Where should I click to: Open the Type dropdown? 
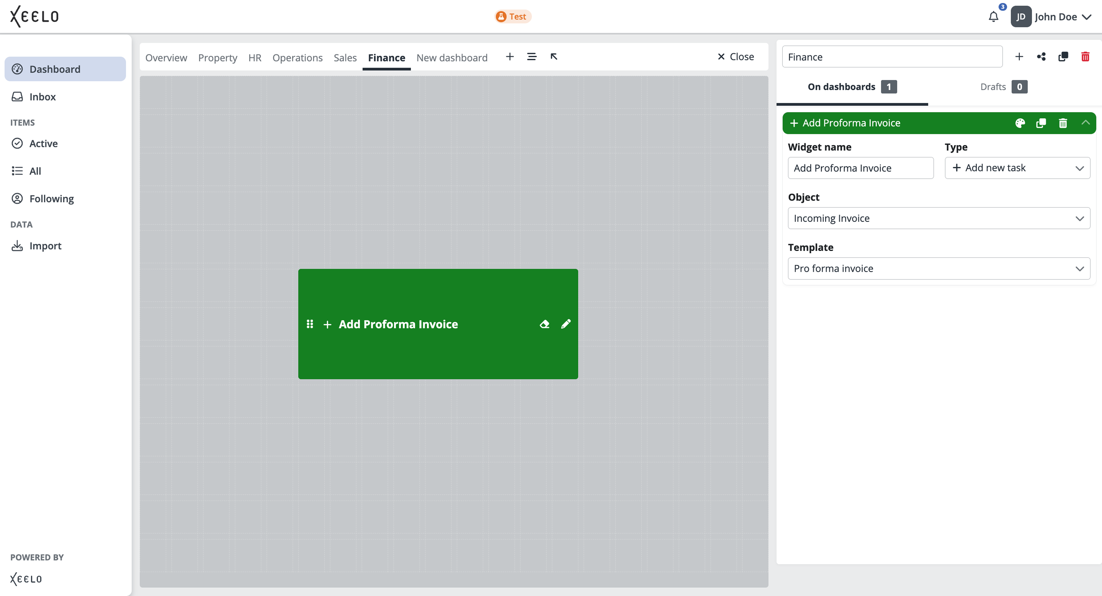(1017, 168)
